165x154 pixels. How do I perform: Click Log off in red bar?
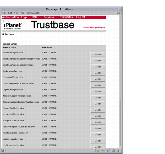(x=81, y=17)
